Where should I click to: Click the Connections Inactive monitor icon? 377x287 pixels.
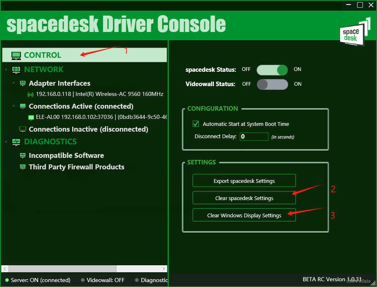click(23, 130)
